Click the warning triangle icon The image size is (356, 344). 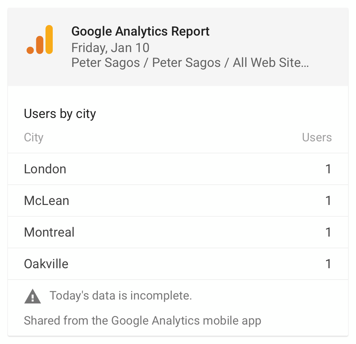(32, 296)
